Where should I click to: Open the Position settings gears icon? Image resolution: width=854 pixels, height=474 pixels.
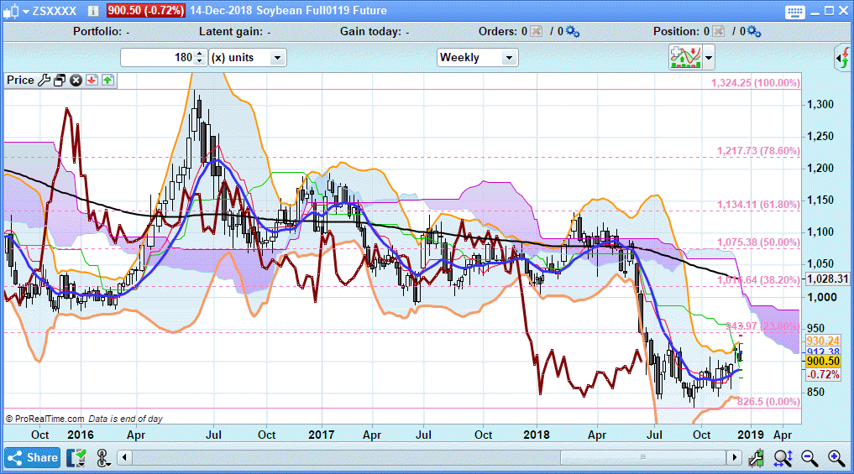pos(754,32)
